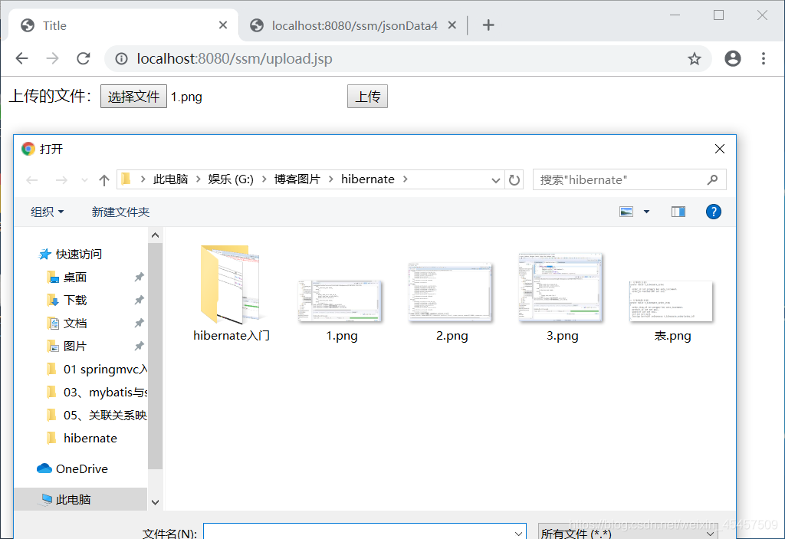The height and width of the screenshot is (539, 785).
Task: Click the 上传 upload button
Action: 367,96
